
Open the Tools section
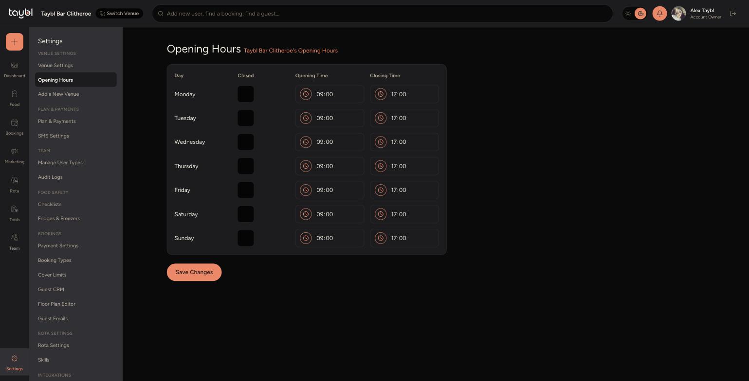pyautogui.click(x=15, y=214)
